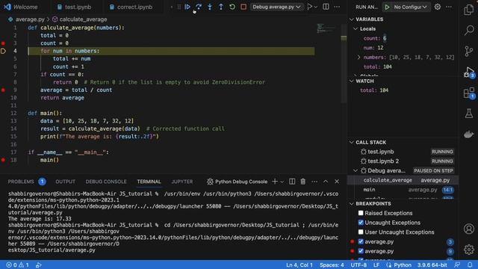Create a new terminal with plus icon

tap(275, 182)
